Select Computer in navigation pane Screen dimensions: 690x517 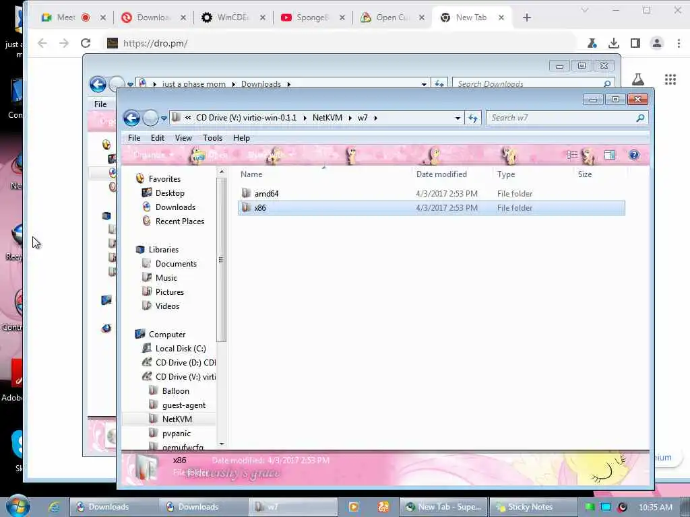tap(167, 335)
